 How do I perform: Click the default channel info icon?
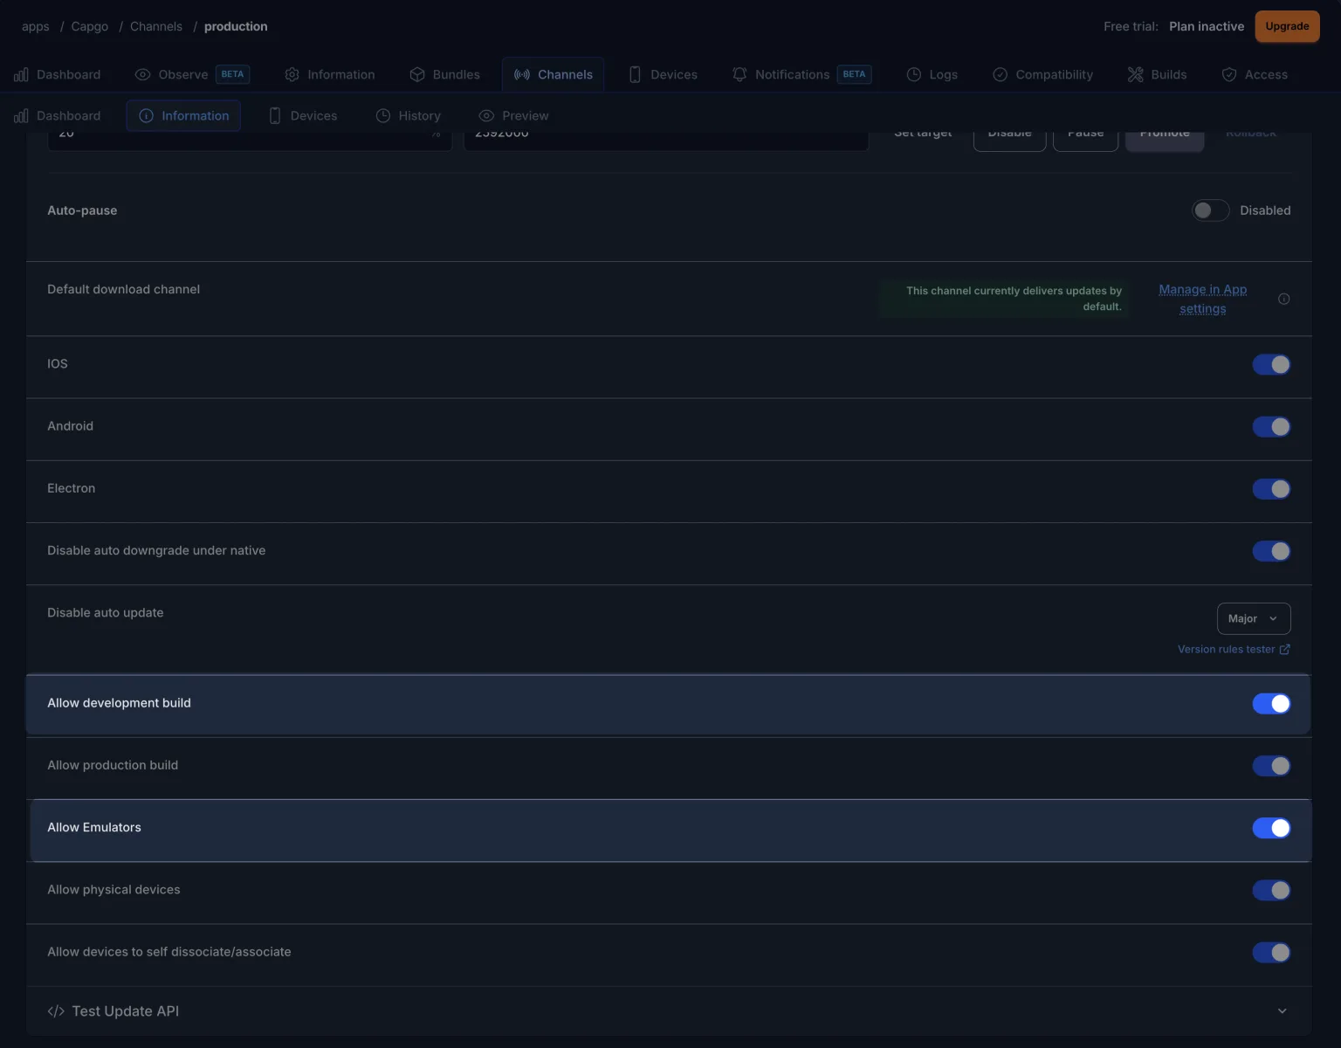tap(1283, 299)
